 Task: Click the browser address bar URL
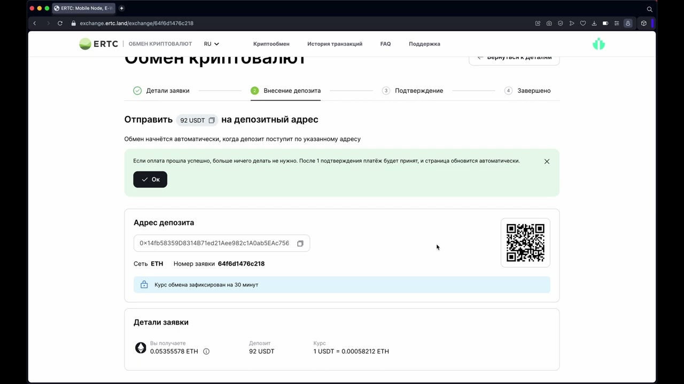136,23
